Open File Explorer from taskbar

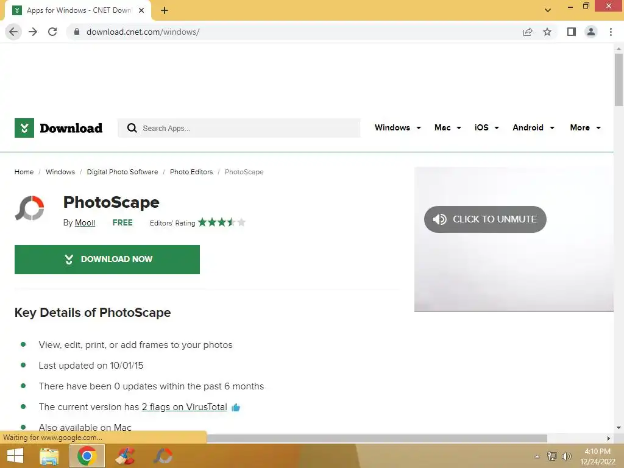click(49, 456)
